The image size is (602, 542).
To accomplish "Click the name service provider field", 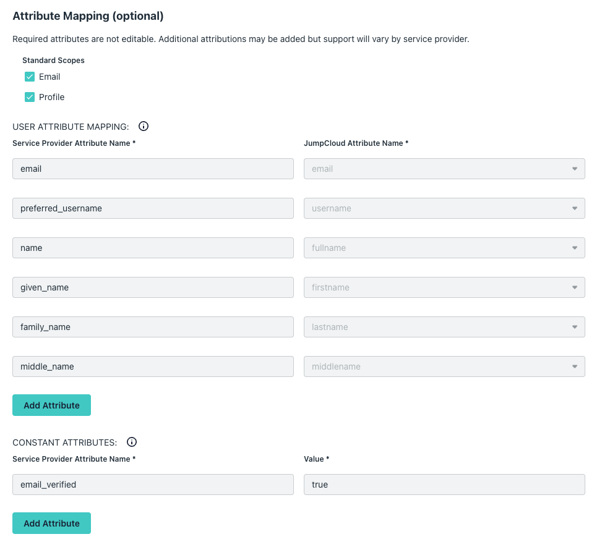I will click(153, 248).
